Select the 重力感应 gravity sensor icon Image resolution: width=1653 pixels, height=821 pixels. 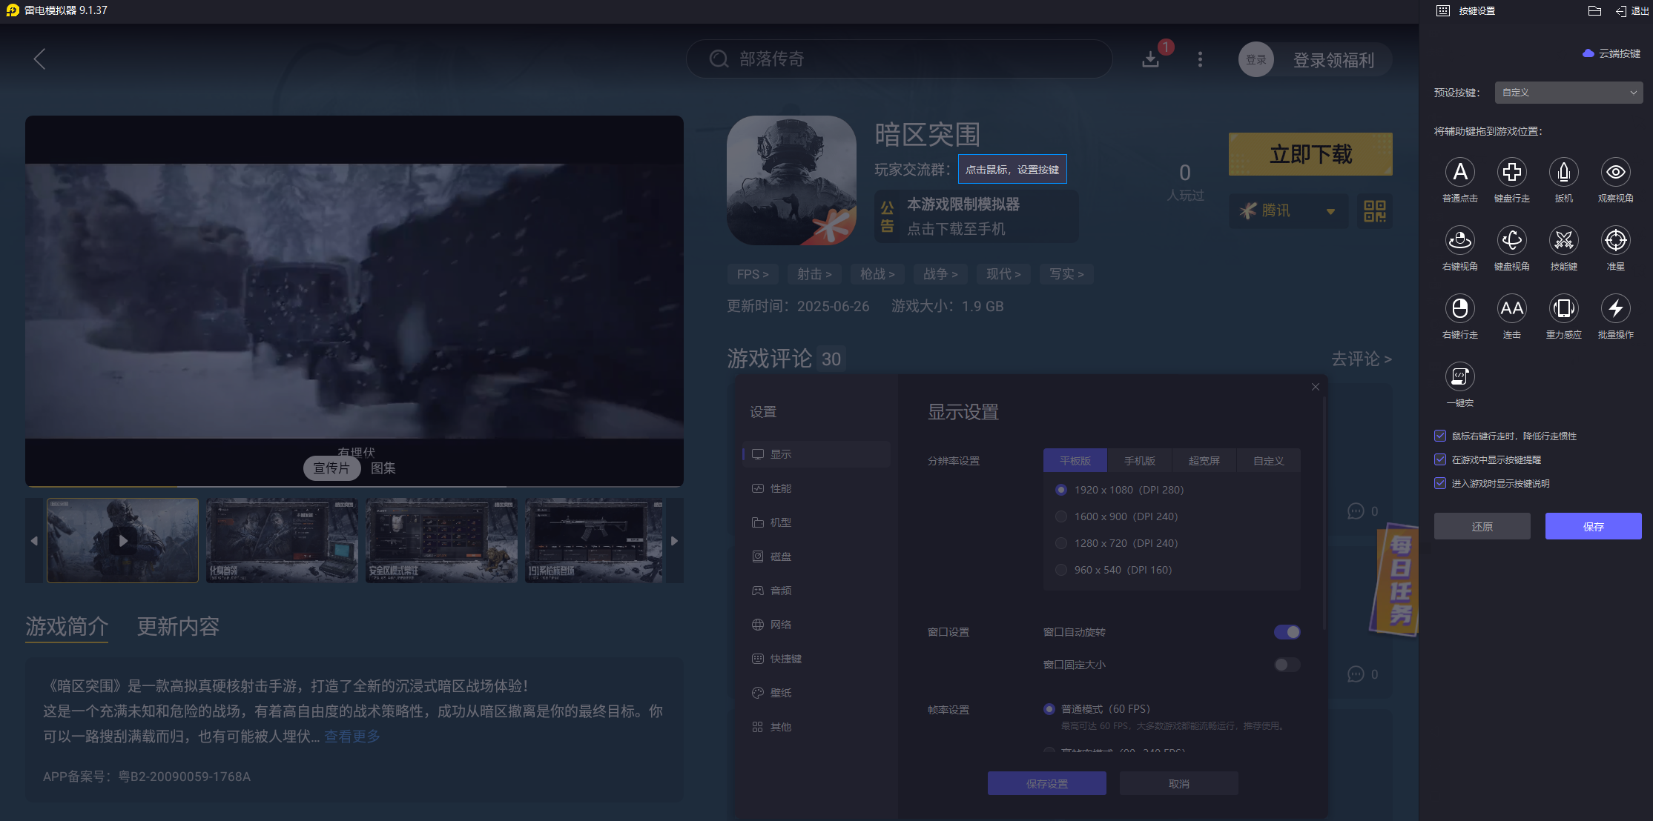coord(1564,308)
